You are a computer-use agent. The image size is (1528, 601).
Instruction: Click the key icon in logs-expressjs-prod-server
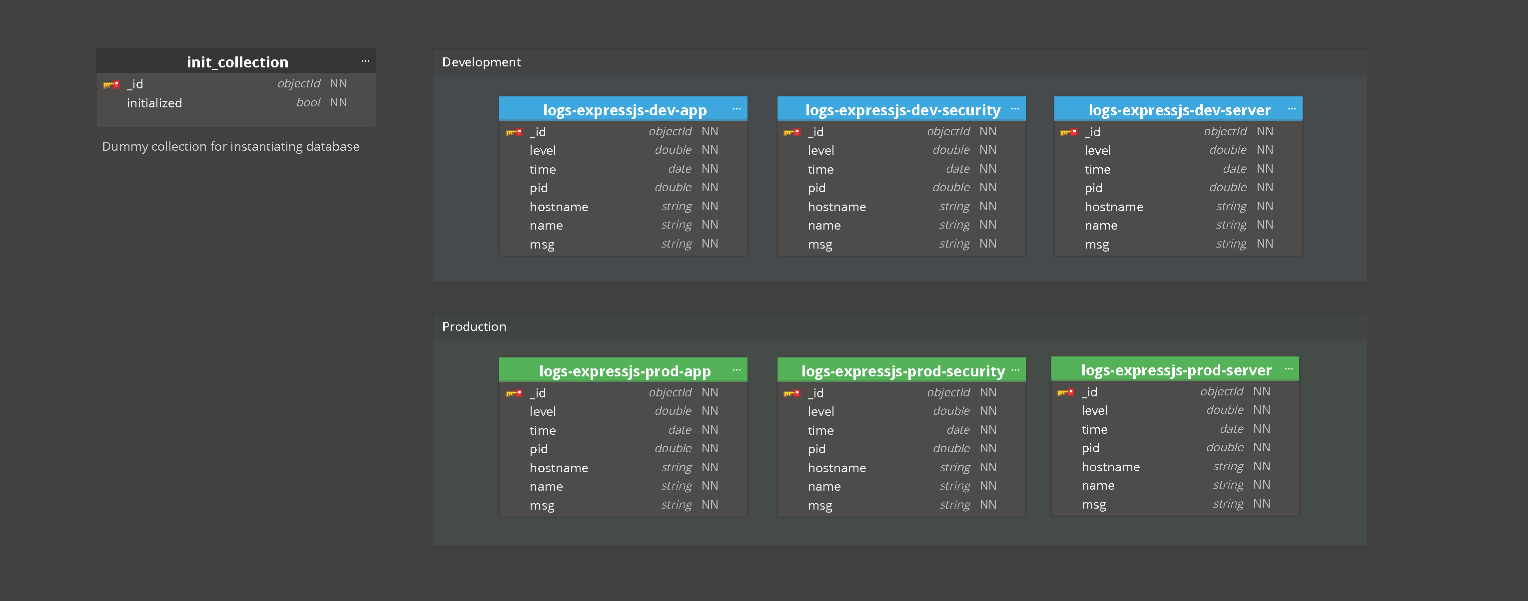(x=1065, y=392)
